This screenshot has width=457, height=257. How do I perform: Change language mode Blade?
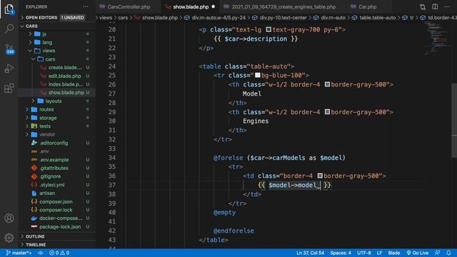point(393,253)
